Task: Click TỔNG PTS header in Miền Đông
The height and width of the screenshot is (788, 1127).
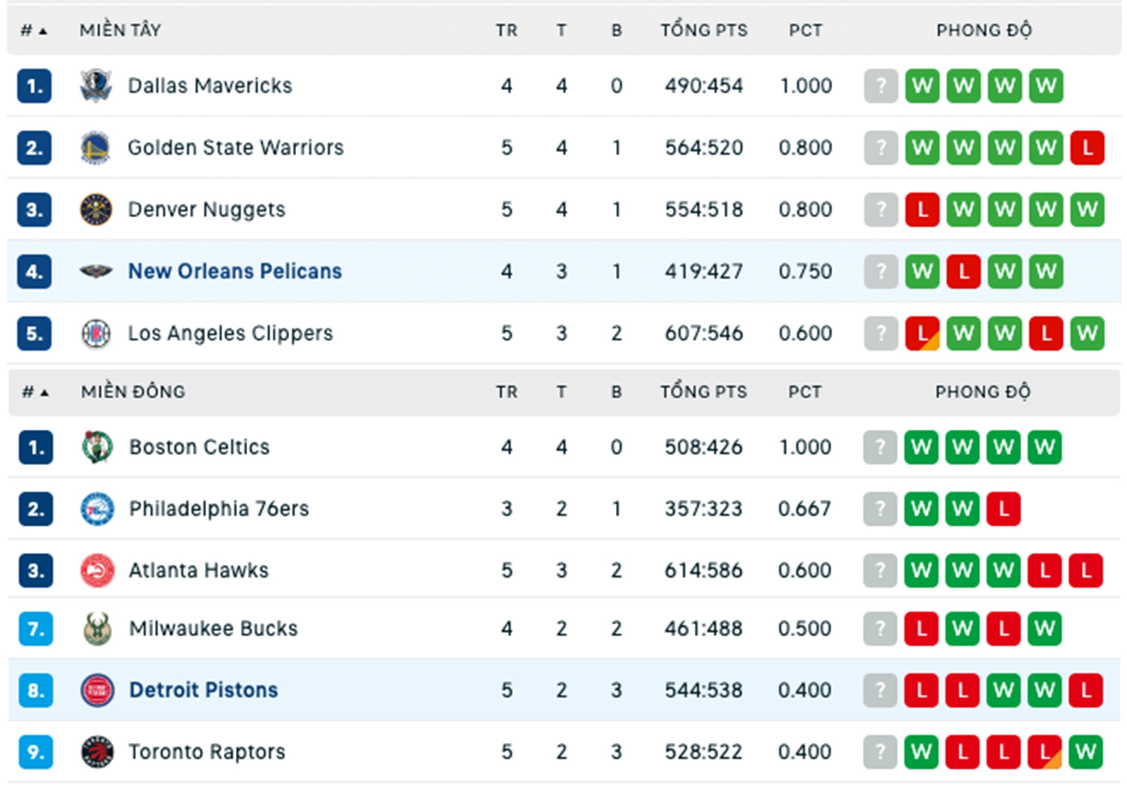Action: point(704,391)
